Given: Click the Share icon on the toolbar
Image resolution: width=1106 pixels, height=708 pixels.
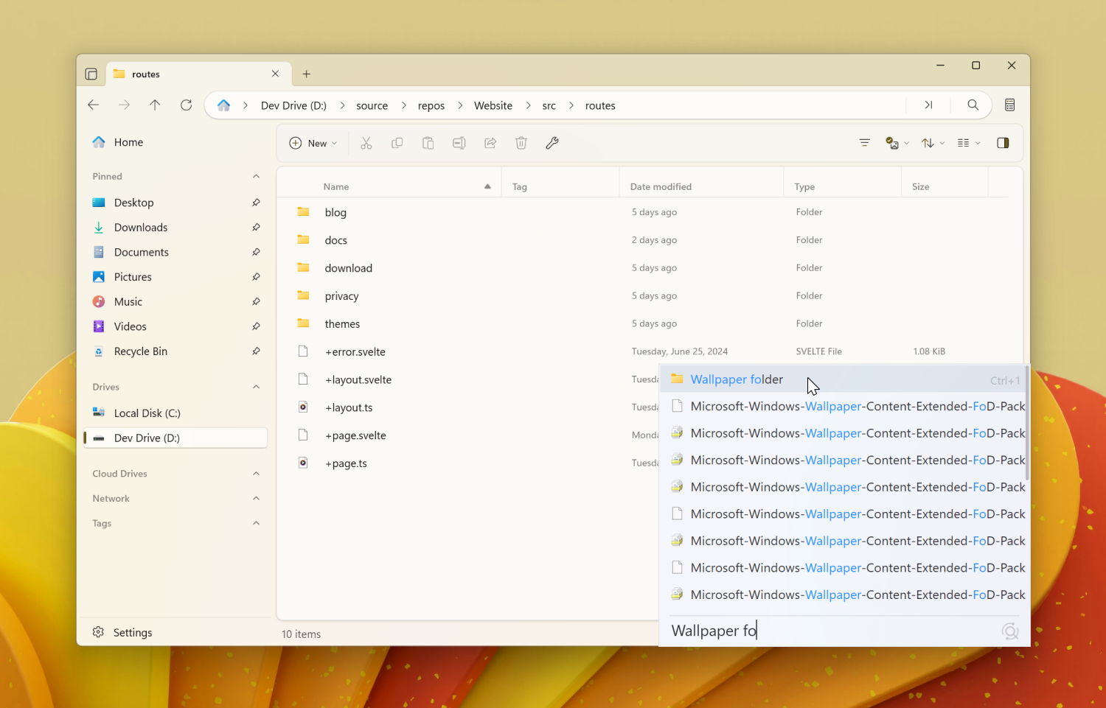Looking at the screenshot, I should pyautogui.click(x=490, y=143).
